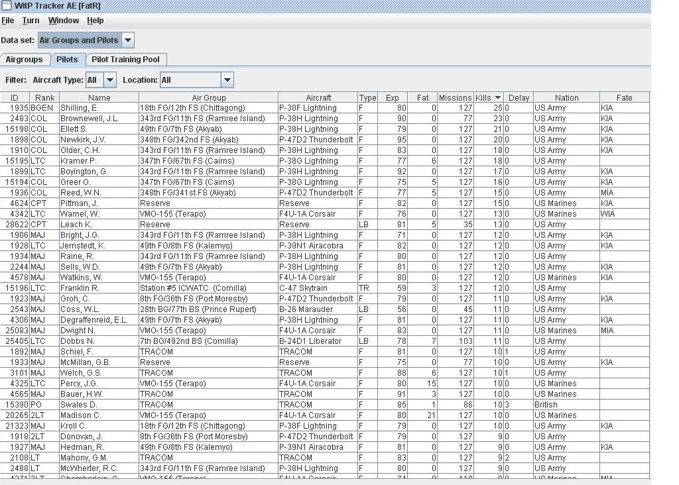Sort table by ID column header

click(15, 98)
